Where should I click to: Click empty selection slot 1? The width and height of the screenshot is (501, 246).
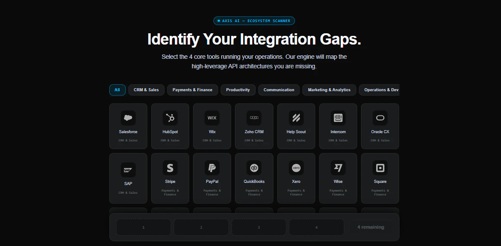tap(143, 227)
